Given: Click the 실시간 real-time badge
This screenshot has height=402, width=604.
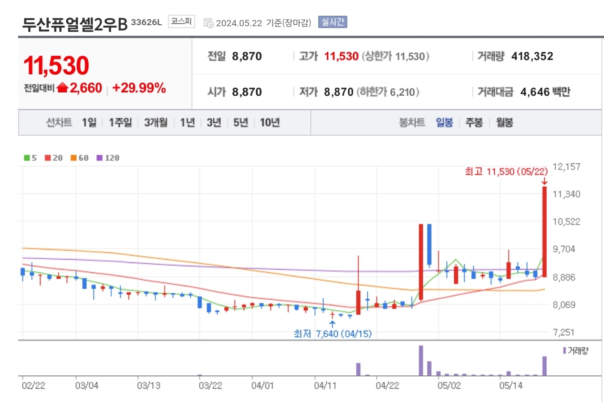Looking at the screenshot, I should 333,22.
